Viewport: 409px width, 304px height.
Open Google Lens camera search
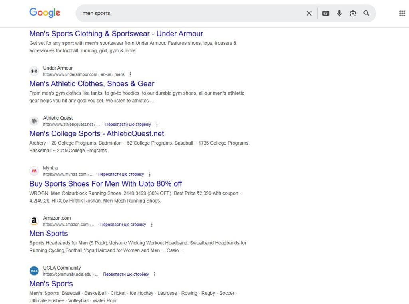[x=353, y=13]
